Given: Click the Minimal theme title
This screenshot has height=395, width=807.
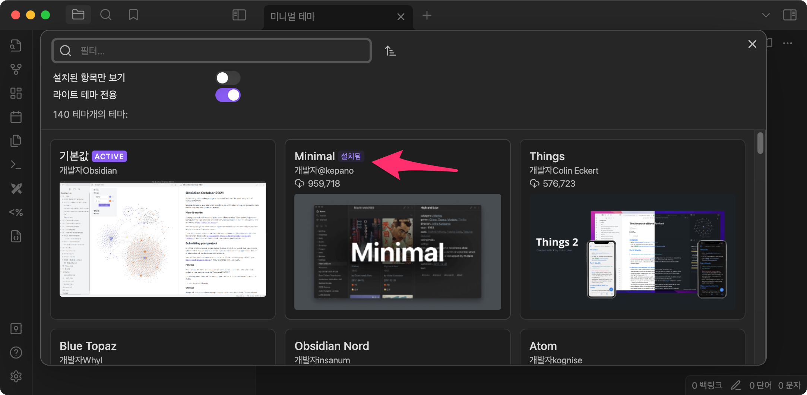Looking at the screenshot, I should click(314, 156).
